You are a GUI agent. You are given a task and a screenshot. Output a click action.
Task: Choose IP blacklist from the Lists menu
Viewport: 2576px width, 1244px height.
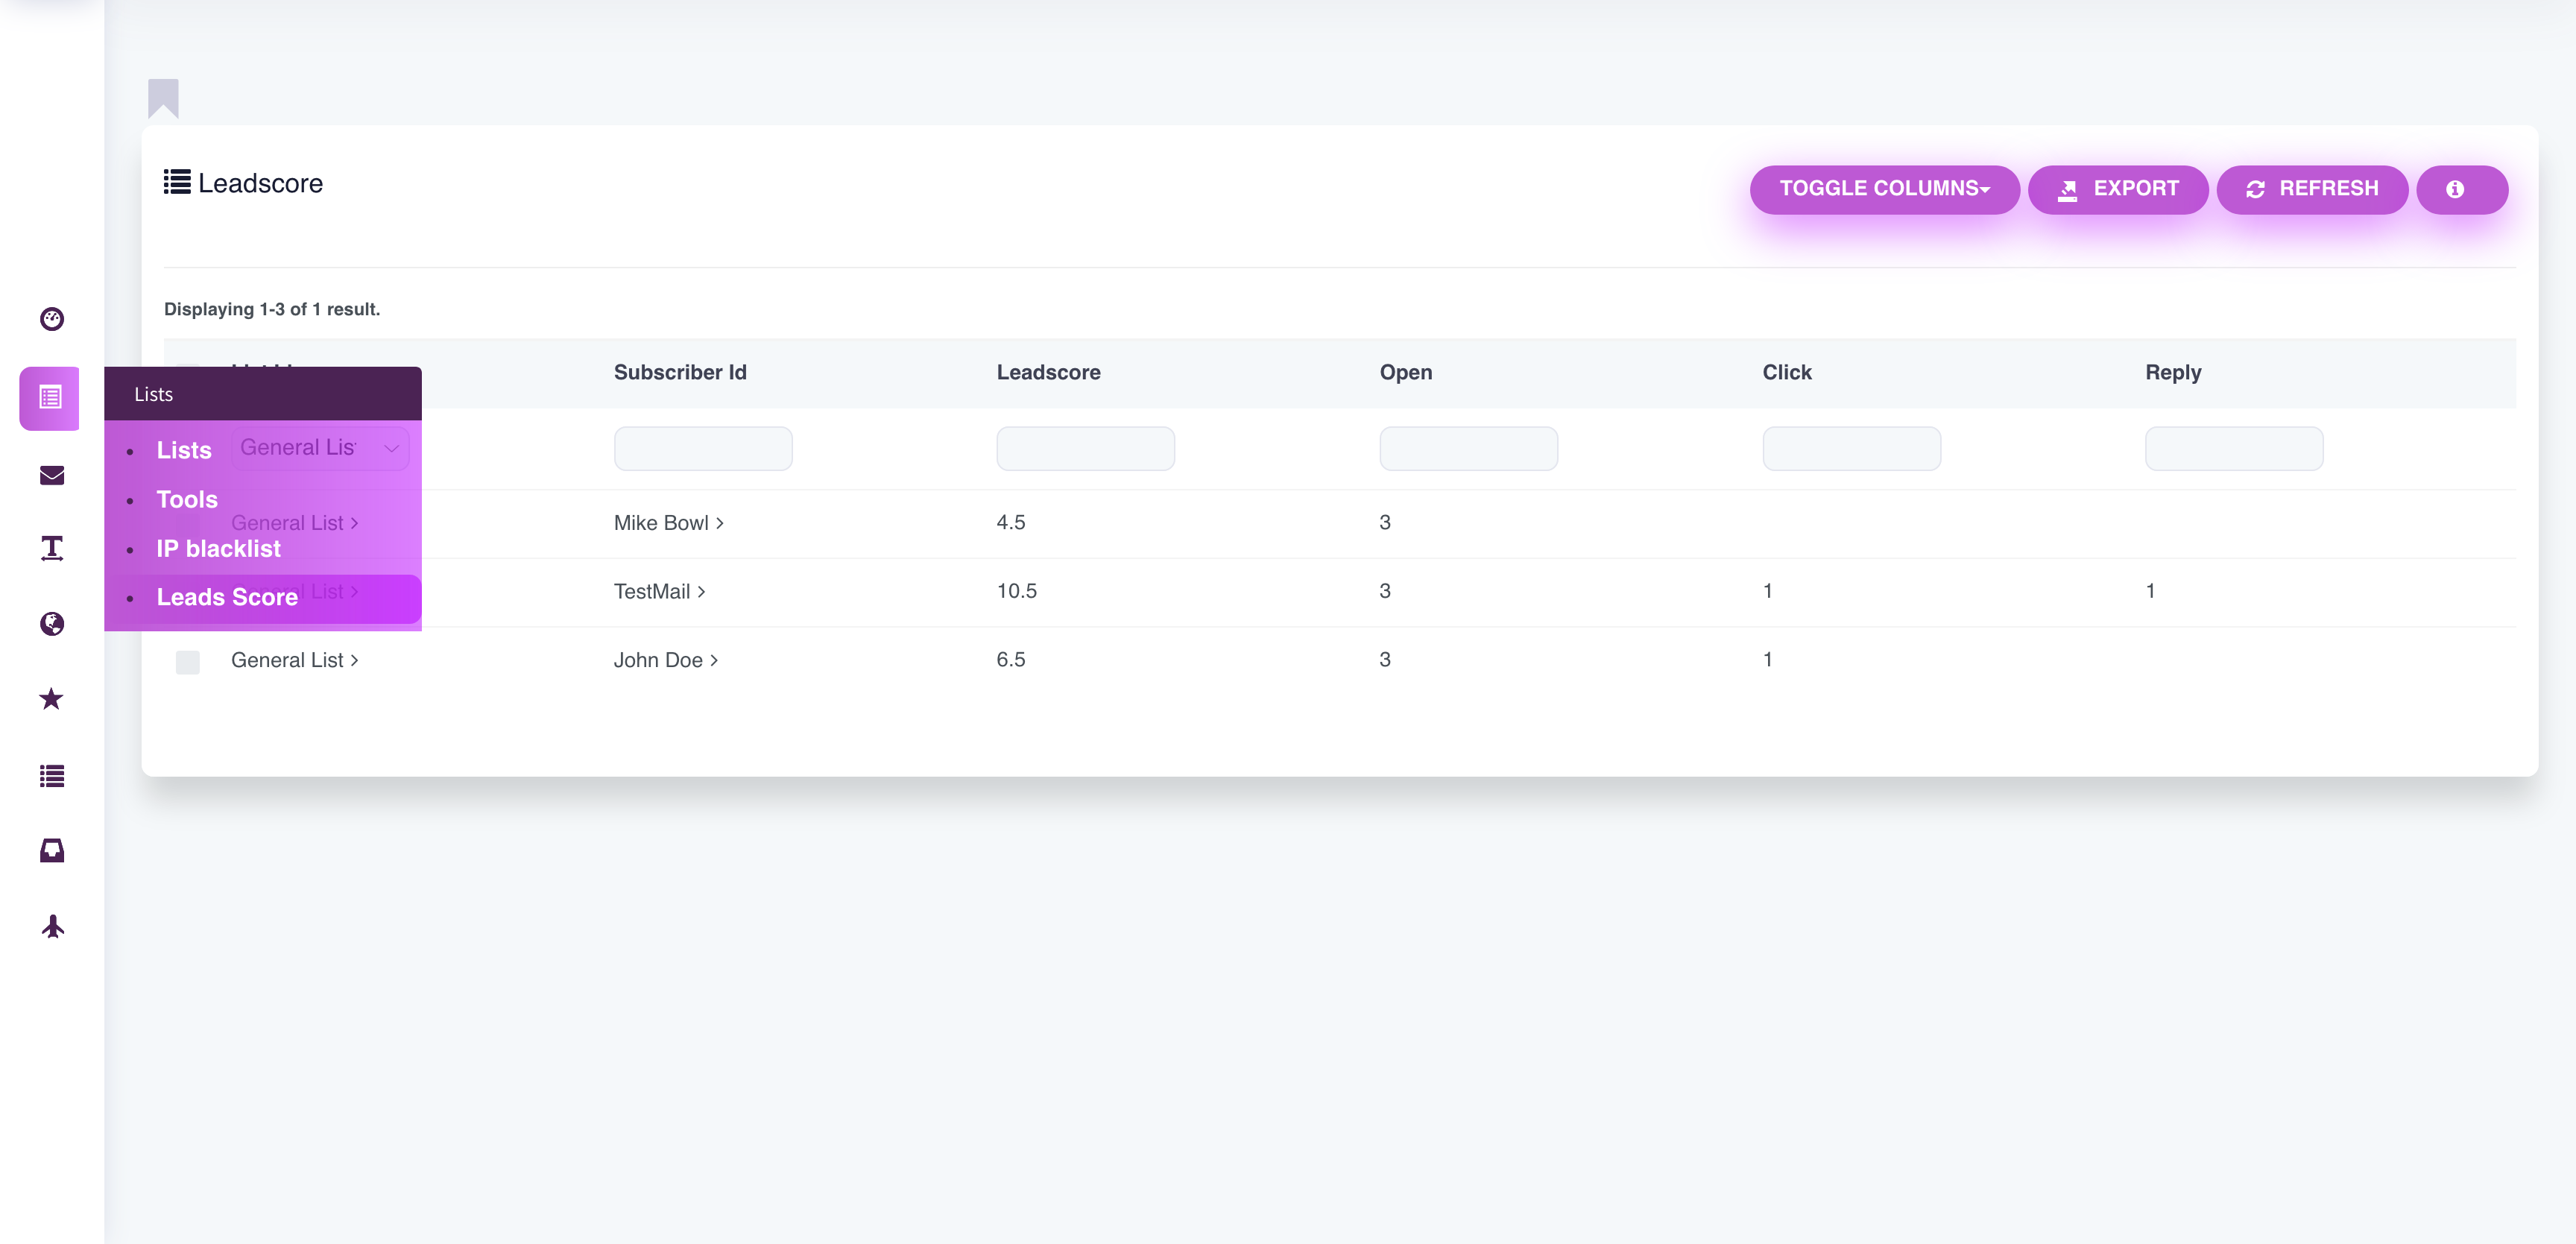click(218, 549)
